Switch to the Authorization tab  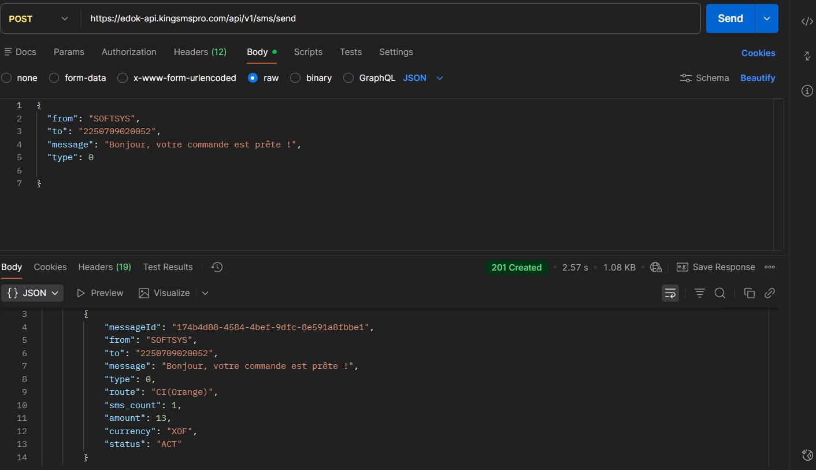coord(129,52)
